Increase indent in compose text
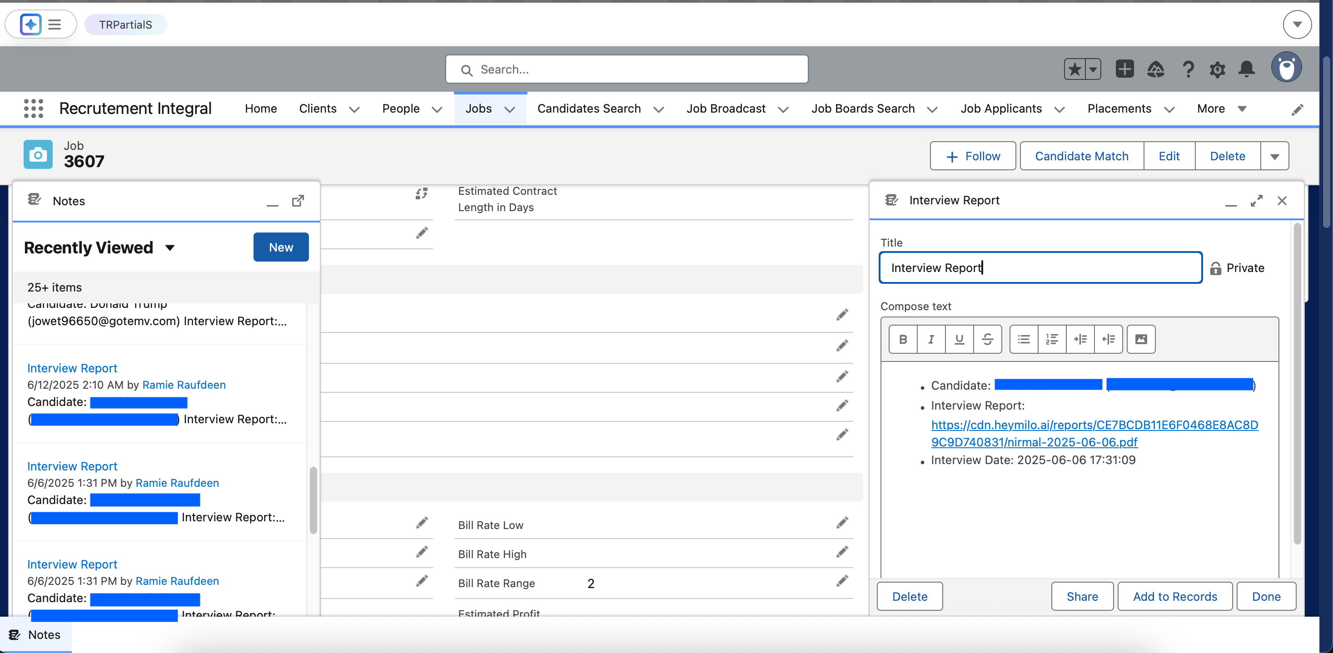The image size is (1333, 653). (1080, 339)
